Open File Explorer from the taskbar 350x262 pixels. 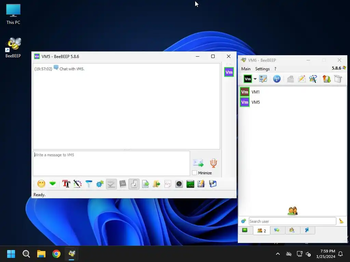pyautogui.click(x=41, y=254)
